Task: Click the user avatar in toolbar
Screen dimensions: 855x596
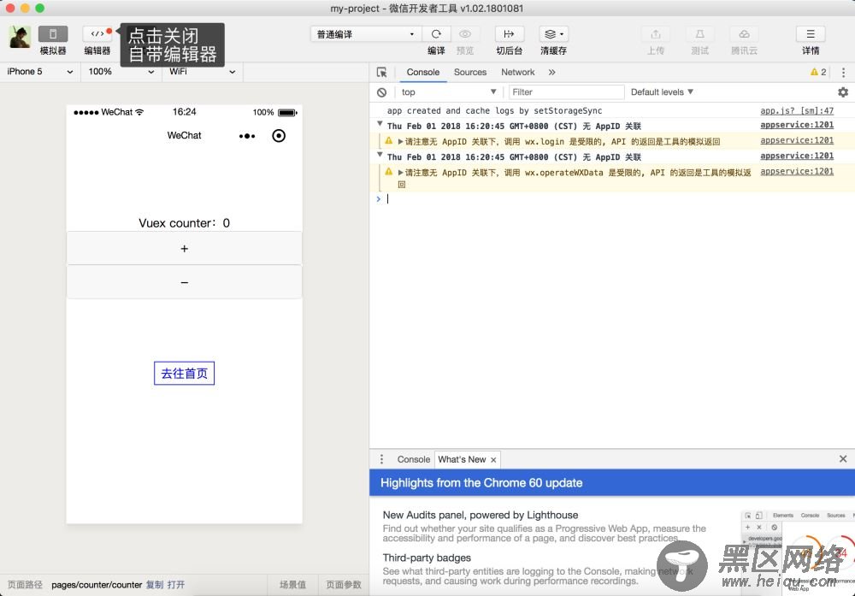Action: pyautogui.click(x=20, y=37)
